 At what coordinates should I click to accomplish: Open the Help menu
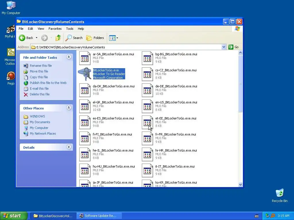(x=81, y=29)
